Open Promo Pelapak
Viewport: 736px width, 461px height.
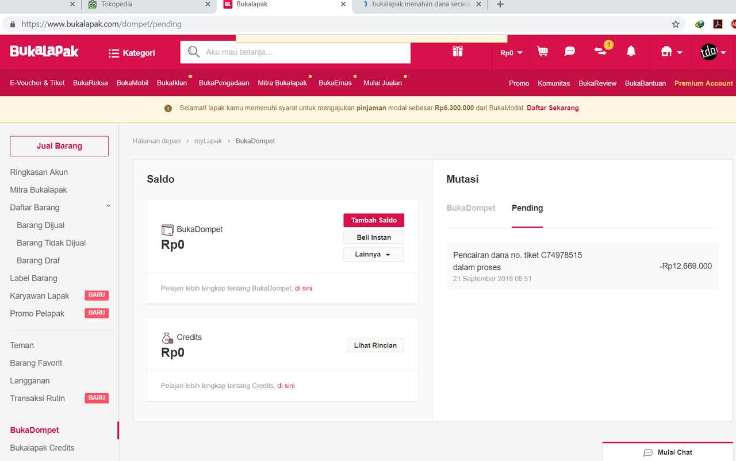pos(37,314)
